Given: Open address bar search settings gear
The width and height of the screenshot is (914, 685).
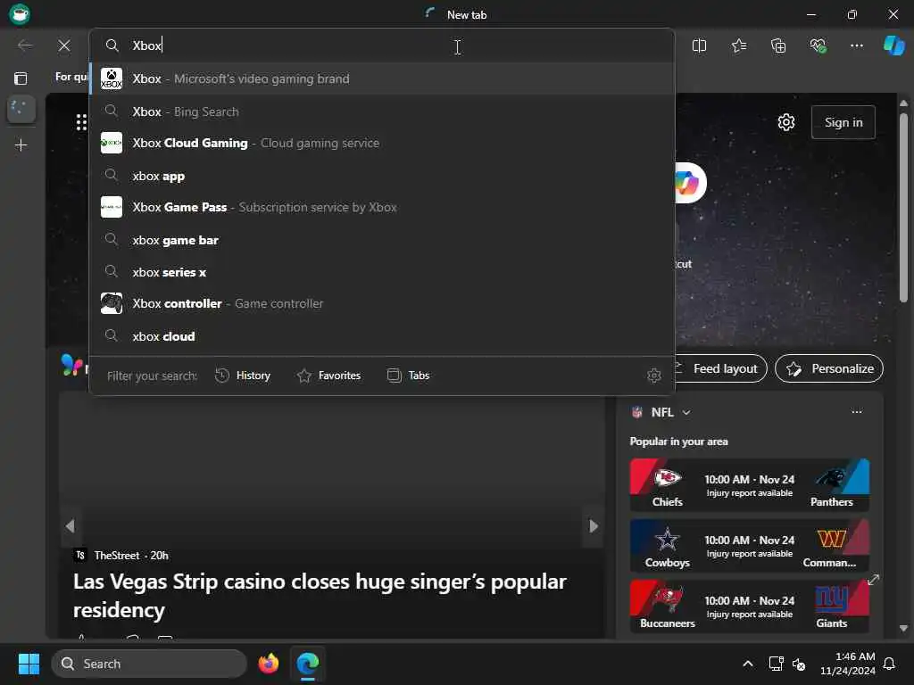Looking at the screenshot, I should pyautogui.click(x=654, y=376).
